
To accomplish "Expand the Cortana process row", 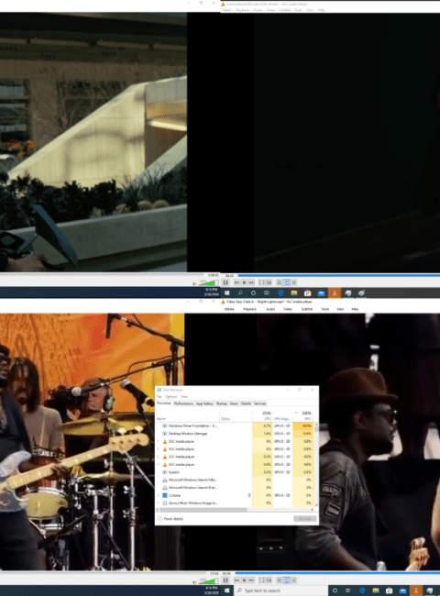I will (x=159, y=495).
